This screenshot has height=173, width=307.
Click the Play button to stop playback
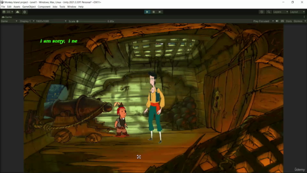[x=147, y=12]
